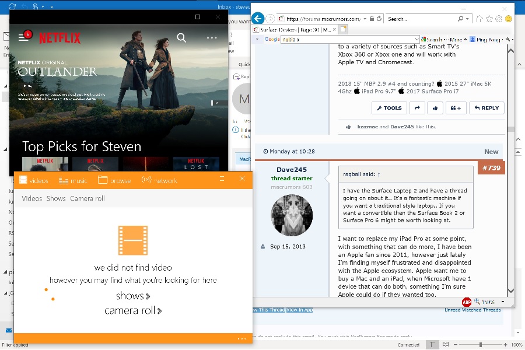Open kazmac profile link
Viewport: 525px width, 350px height.
tap(367, 127)
